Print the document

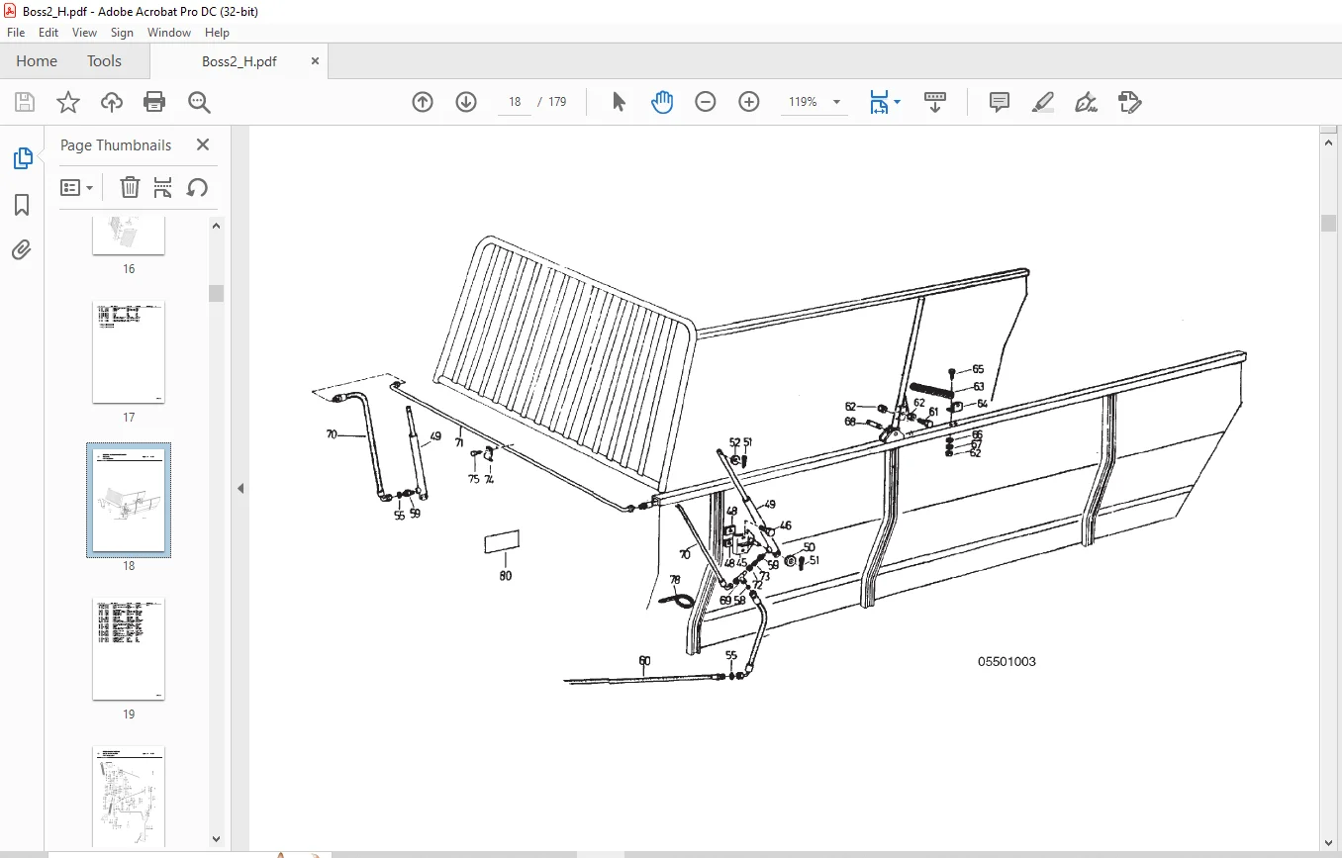pyautogui.click(x=154, y=102)
